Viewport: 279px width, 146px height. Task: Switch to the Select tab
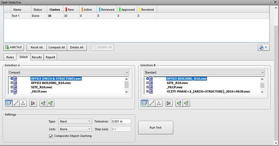coord(24,57)
